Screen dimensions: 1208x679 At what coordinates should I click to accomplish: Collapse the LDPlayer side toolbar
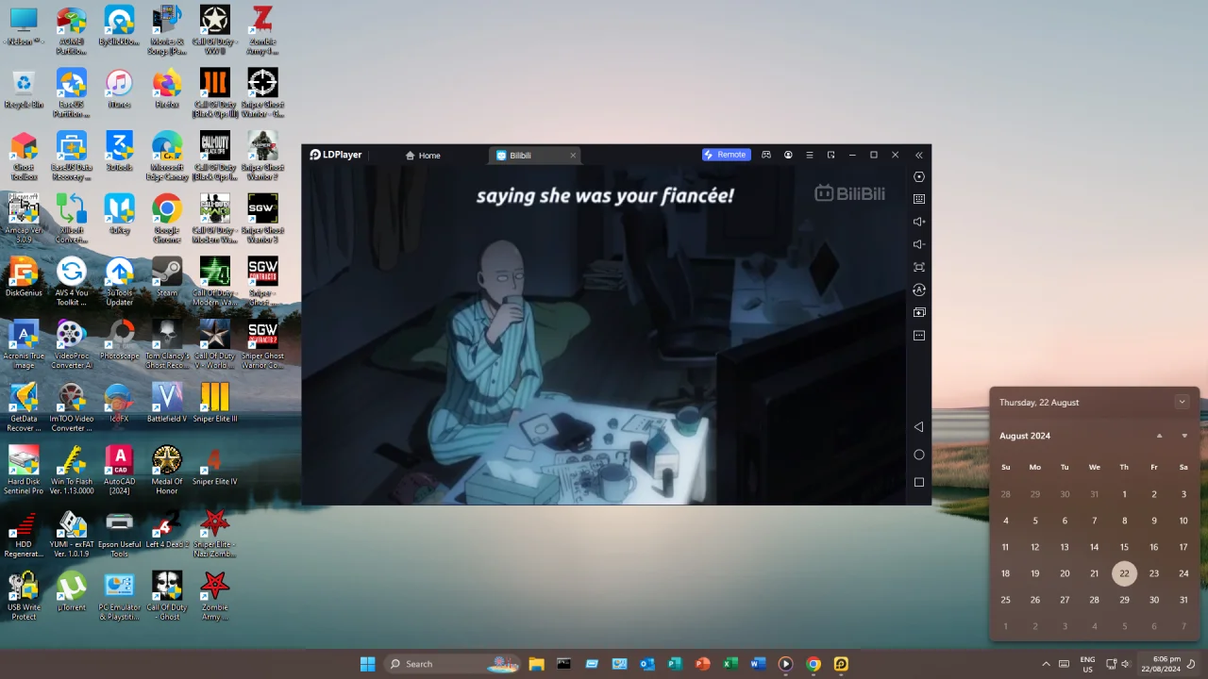click(918, 155)
